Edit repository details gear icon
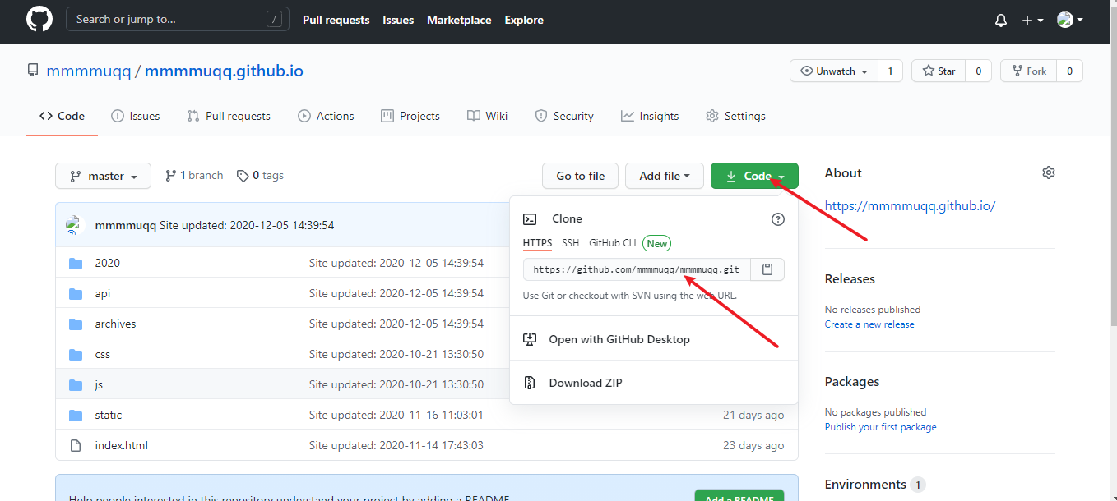Screen dimensions: 1117x501 point(1048,172)
